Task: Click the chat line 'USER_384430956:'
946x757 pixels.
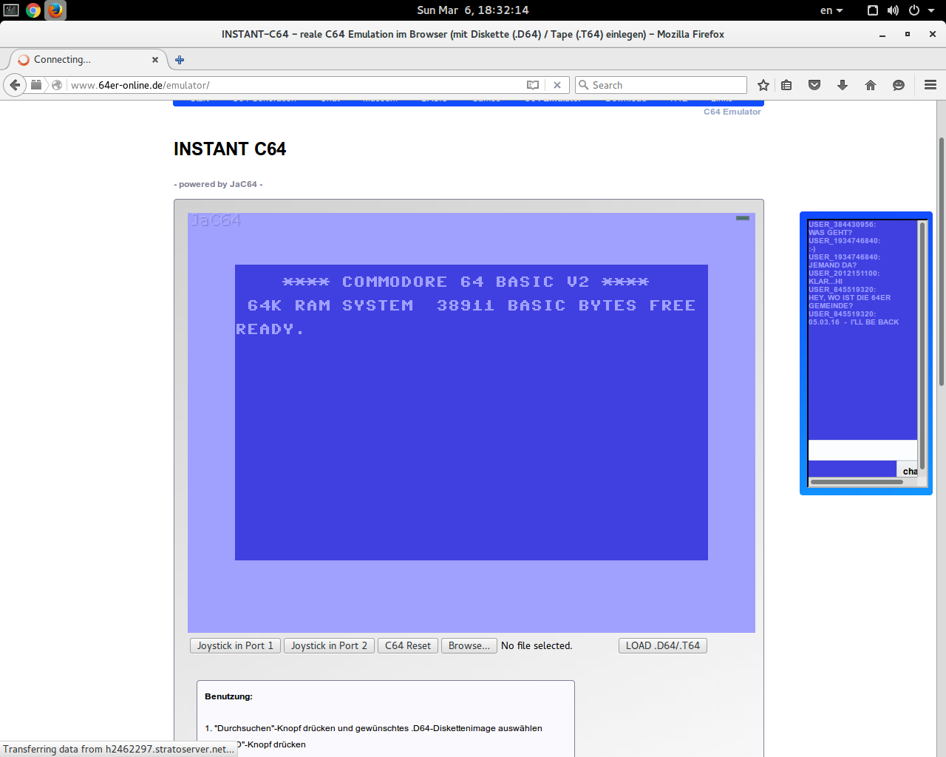Action: 842,225
